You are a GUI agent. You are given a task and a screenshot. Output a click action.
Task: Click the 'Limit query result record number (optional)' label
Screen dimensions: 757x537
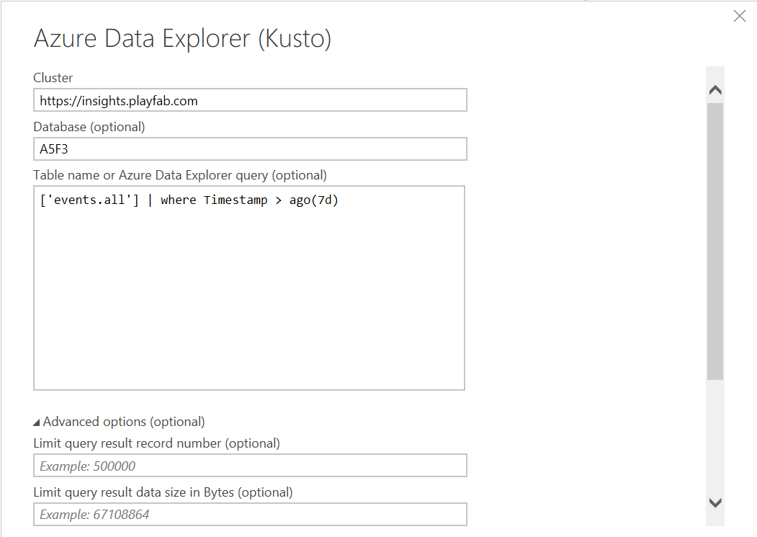pyautogui.click(x=156, y=443)
